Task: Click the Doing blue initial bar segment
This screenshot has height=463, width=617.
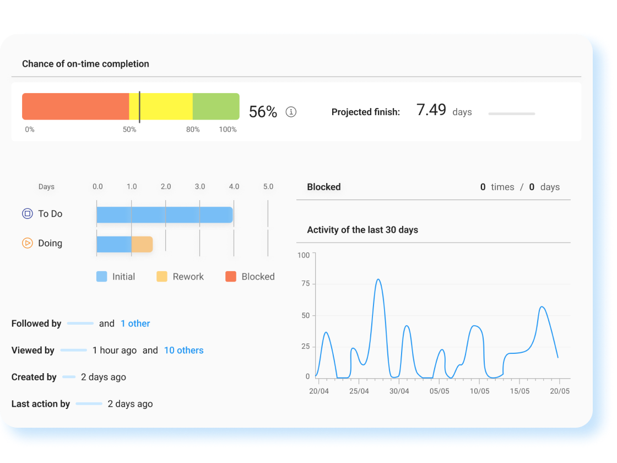Action: pyautogui.click(x=114, y=244)
